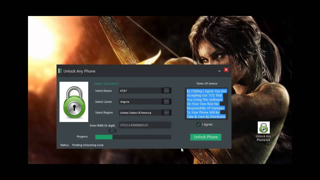Click the Angola carrier field
Screen dimensions: 320x180
click(140, 101)
